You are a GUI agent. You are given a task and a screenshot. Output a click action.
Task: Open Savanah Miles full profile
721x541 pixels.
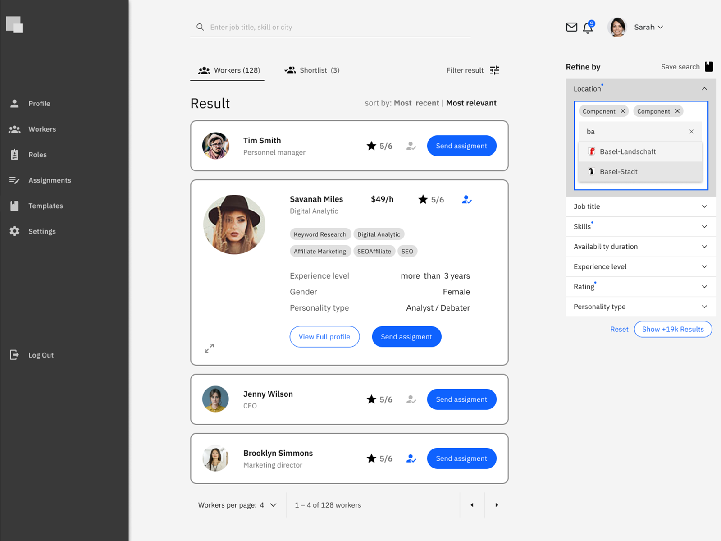tap(324, 336)
